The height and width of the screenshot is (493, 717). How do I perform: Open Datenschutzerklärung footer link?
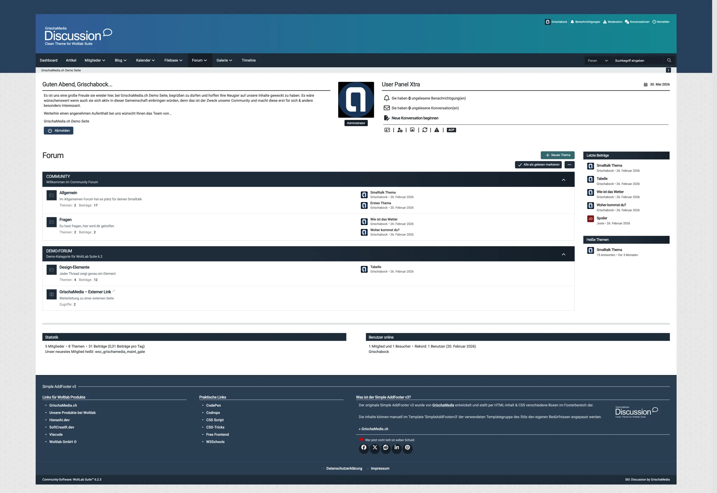(344, 468)
